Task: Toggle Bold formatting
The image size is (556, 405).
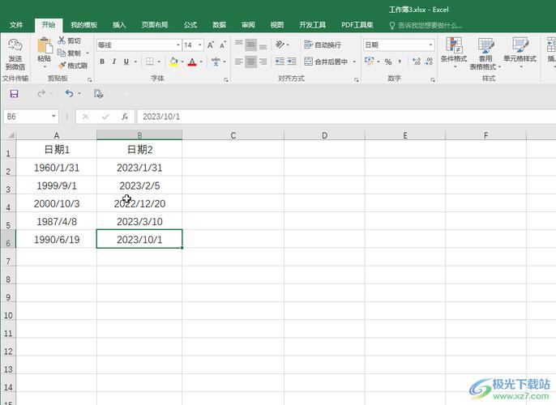Action: (102, 62)
